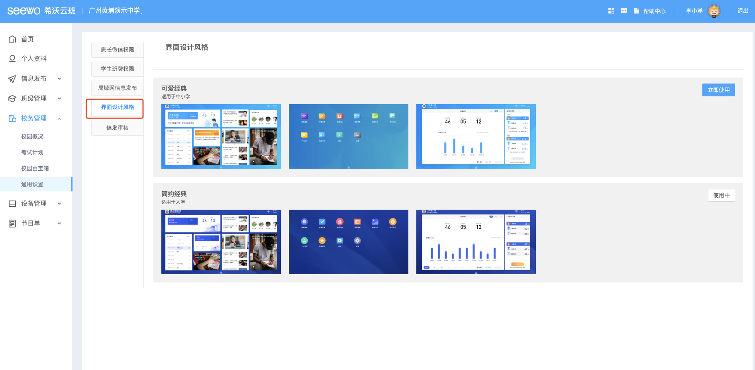Open the apps grid icon in header
The height and width of the screenshot is (370, 755).
[x=611, y=11]
